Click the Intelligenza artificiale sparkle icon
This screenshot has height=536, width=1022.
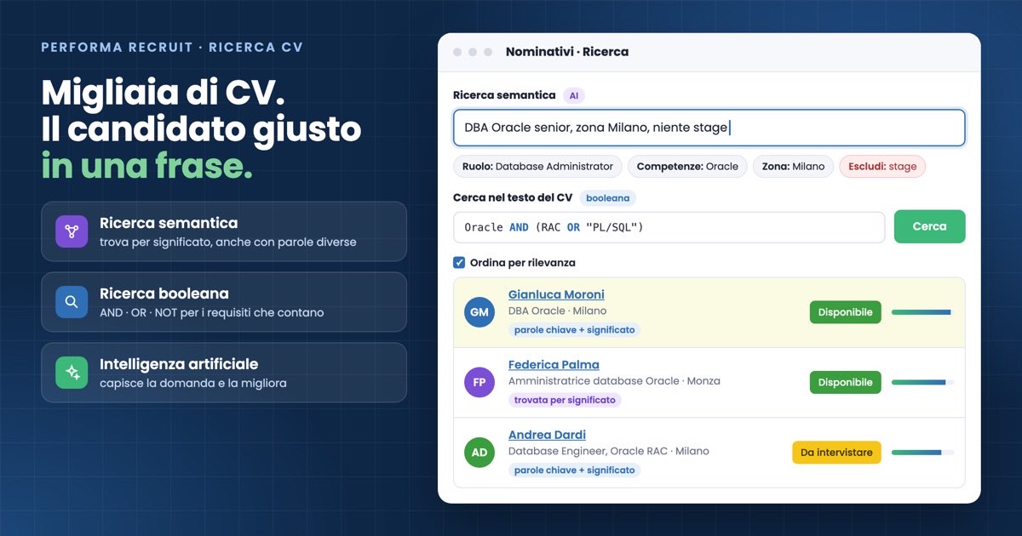point(72,373)
